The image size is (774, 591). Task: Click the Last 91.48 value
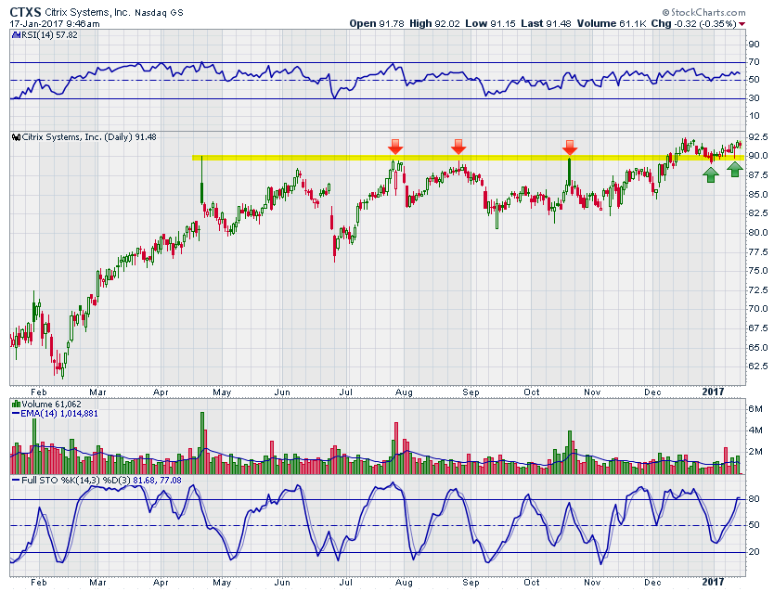(546, 23)
